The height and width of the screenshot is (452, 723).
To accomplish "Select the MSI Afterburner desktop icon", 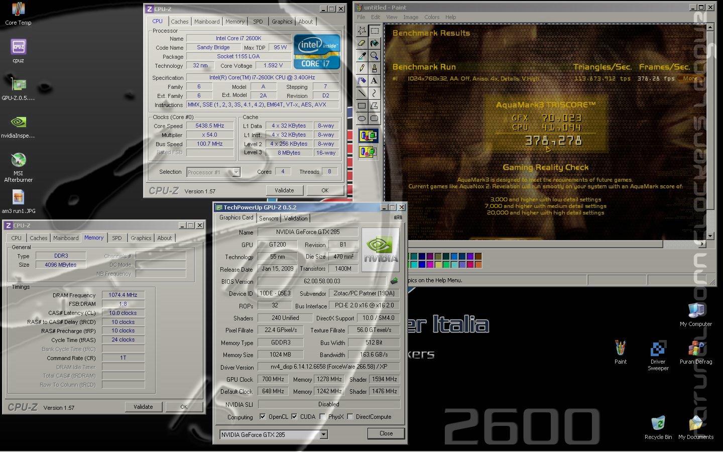I will pos(18,167).
